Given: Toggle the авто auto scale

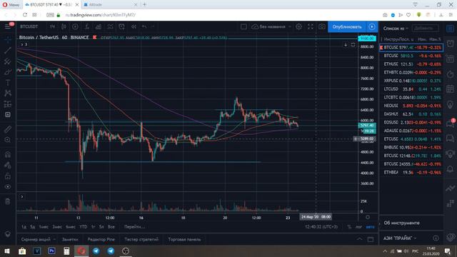Looking at the screenshot, I should pos(370,227).
